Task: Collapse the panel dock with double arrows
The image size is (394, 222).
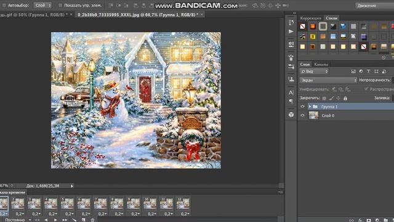Action: pos(294,13)
